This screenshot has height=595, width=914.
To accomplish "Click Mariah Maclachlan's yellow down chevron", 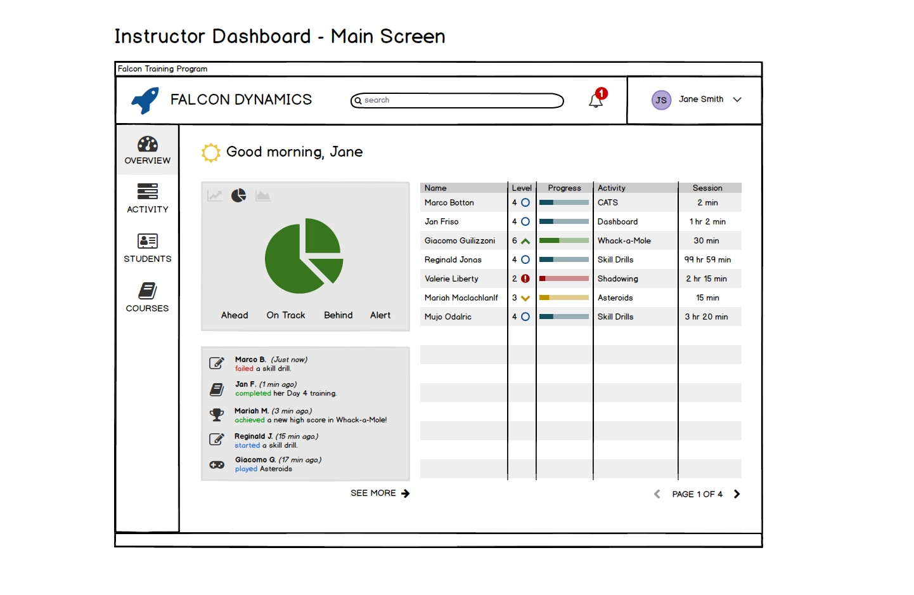I will pos(525,298).
